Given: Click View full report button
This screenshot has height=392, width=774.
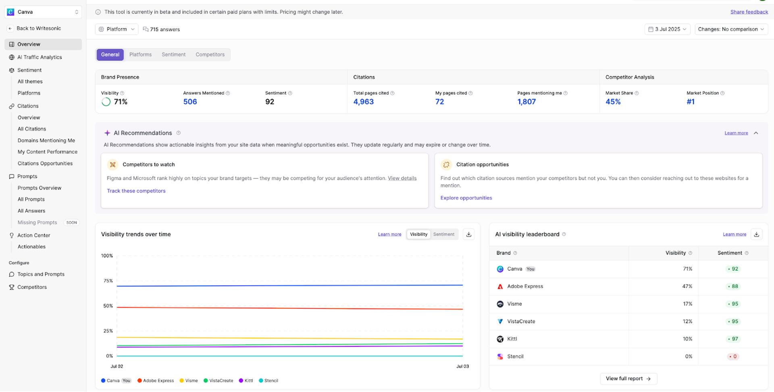Looking at the screenshot, I should click(x=628, y=379).
